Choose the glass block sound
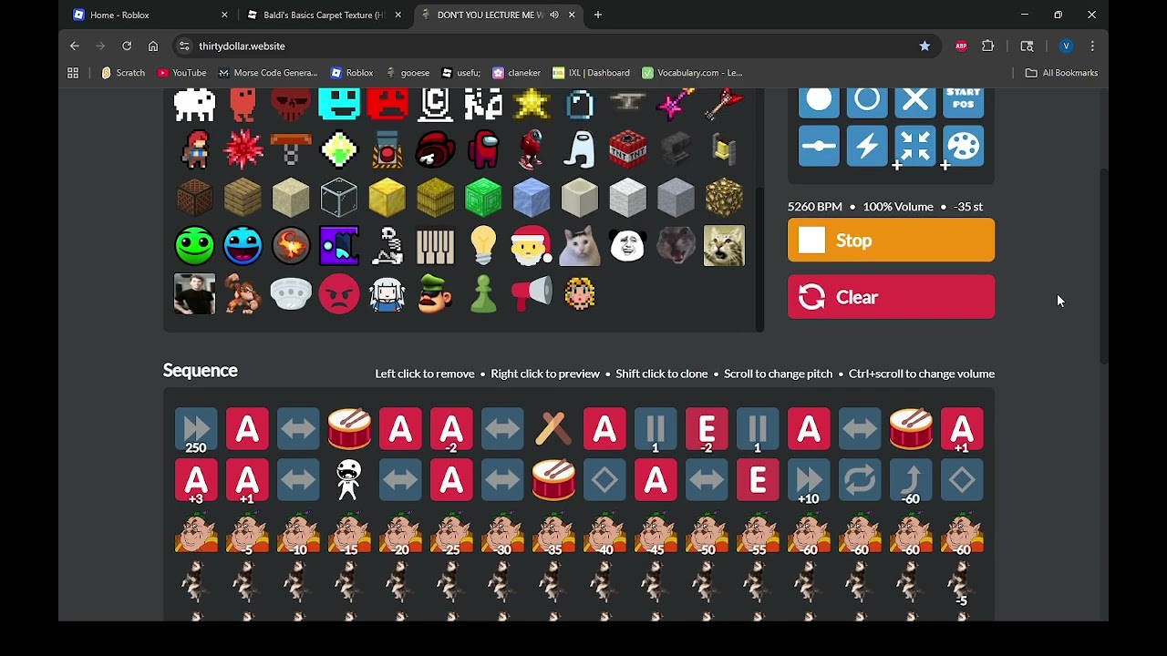Screen dimensions: 1167x656 click(x=339, y=198)
